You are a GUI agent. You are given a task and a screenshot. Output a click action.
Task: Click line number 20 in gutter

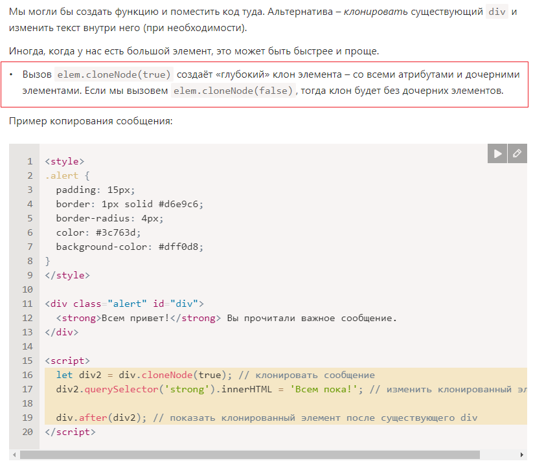[x=28, y=432]
